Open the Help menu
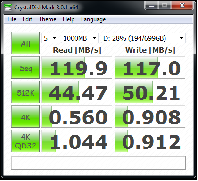The width and height of the screenshot is (198, 181). (x=68, y=19)
